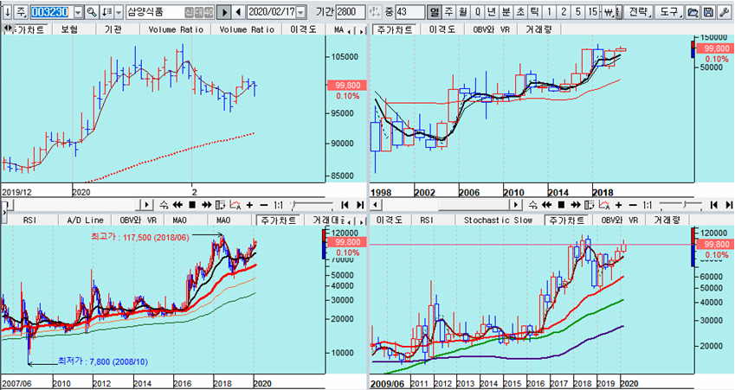Open the sort list icon next to search
The width and height of the screenshot is (735, 390).
pos(106,12)
